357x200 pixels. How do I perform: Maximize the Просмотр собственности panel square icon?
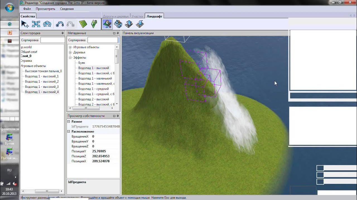click(114, 116)
